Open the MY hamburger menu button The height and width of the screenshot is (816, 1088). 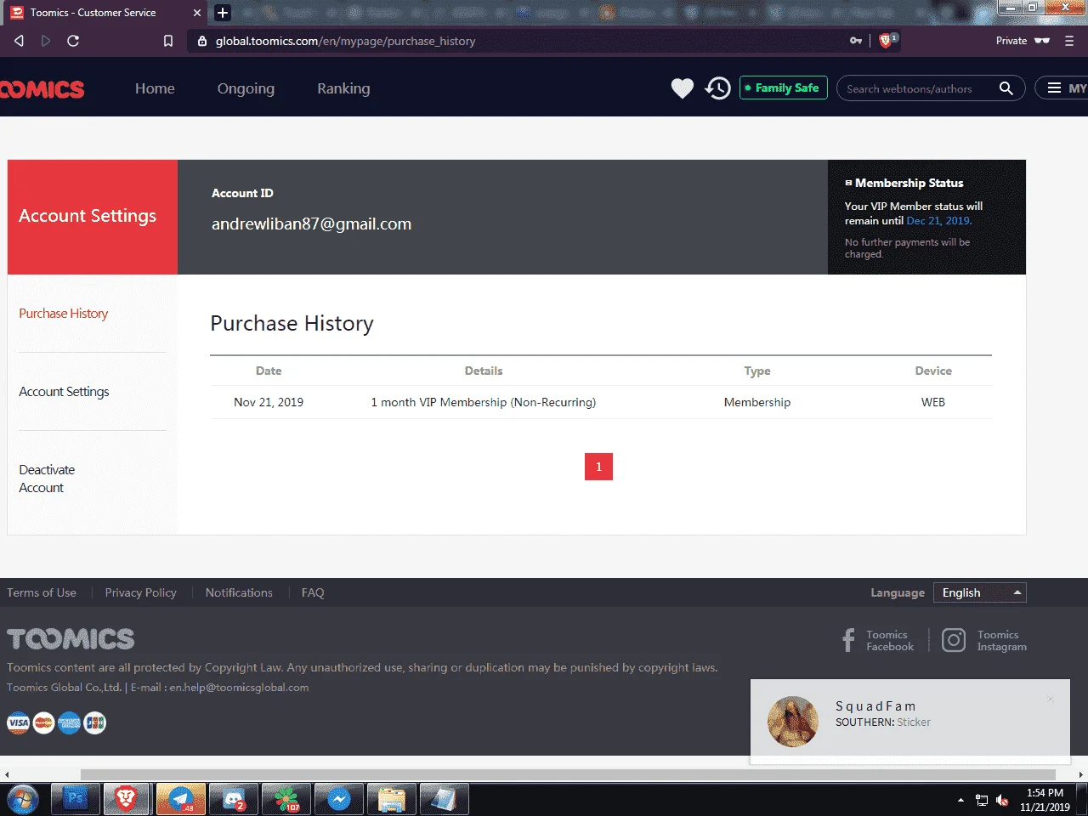point(1062,88)
